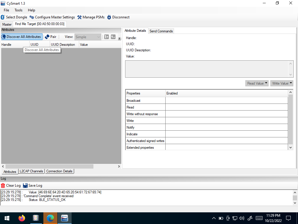
Task: Switch to Send Commands tab
Action: coord(161,31)
